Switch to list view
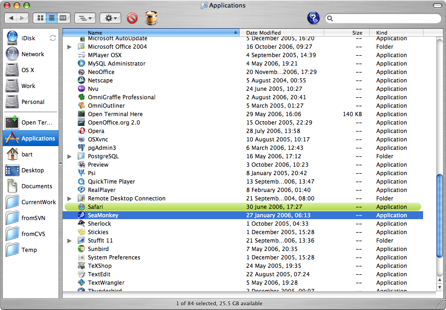This screenshot has height=310, width=446. [52, 18]
